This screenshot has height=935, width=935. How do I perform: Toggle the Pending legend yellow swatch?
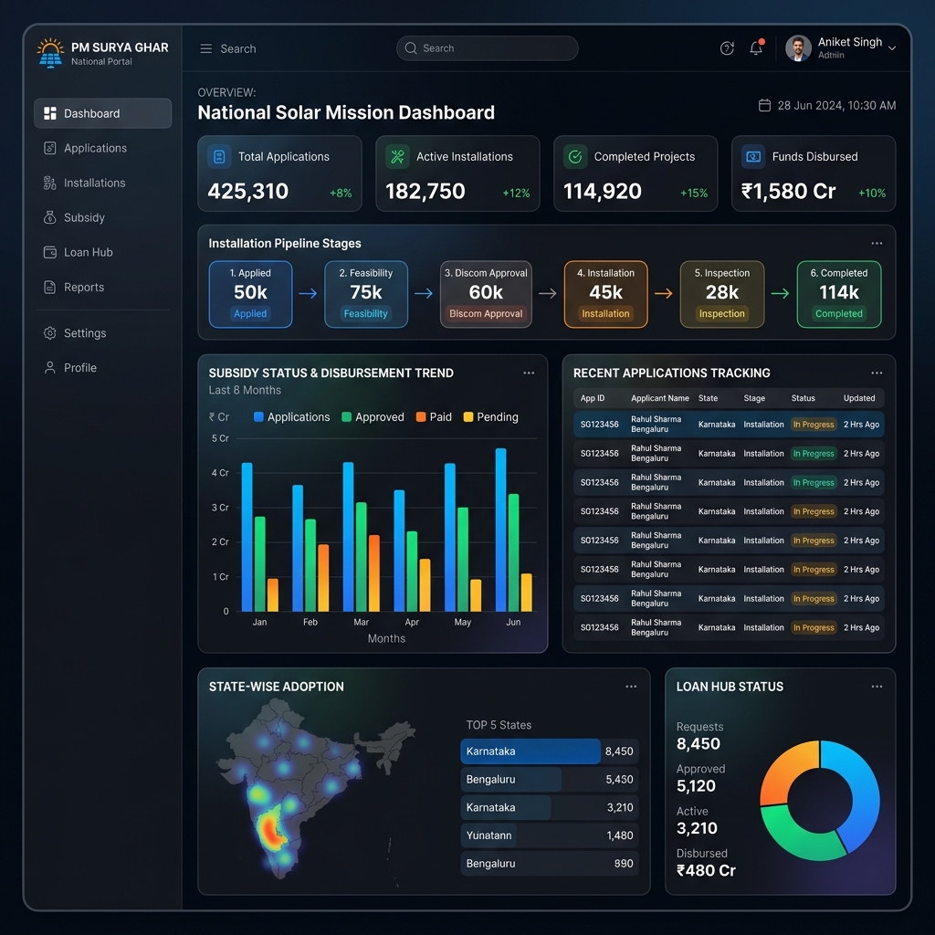point(468,416)
